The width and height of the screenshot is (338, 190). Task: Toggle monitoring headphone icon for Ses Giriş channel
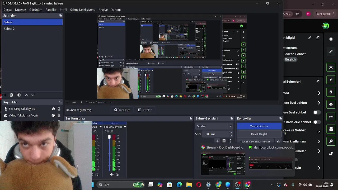(x=117, y=174)
